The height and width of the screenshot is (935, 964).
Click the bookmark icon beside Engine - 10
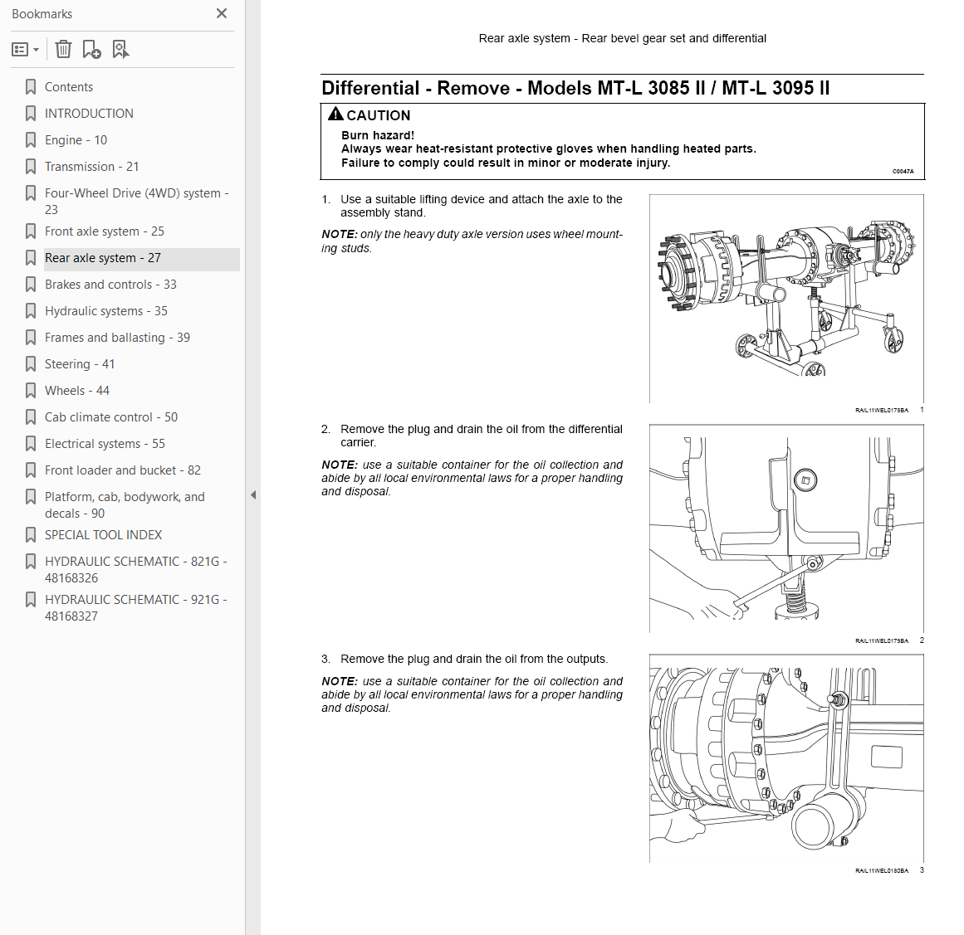[30, 140]
